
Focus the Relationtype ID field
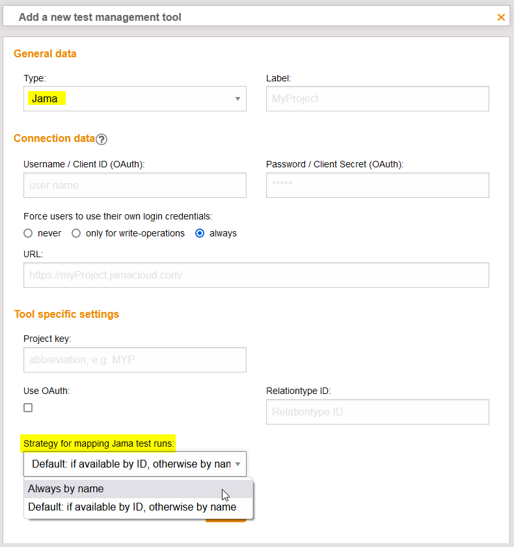coord(377,412)
